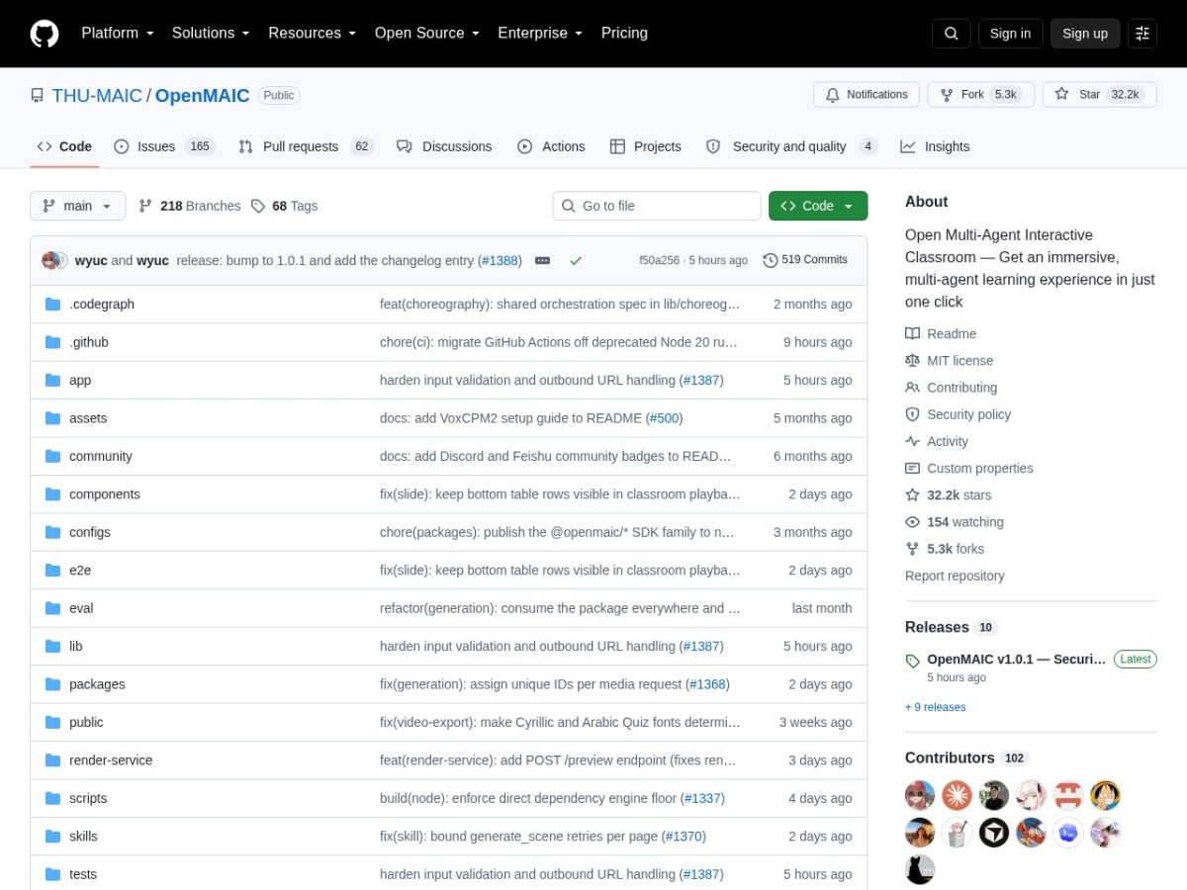Open the render-service folder

(111, 760)
